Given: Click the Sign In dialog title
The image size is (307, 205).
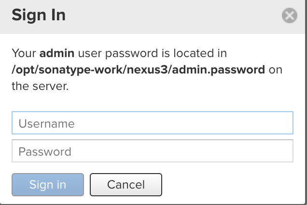Looking at the screenshot, I should (39, 15).
